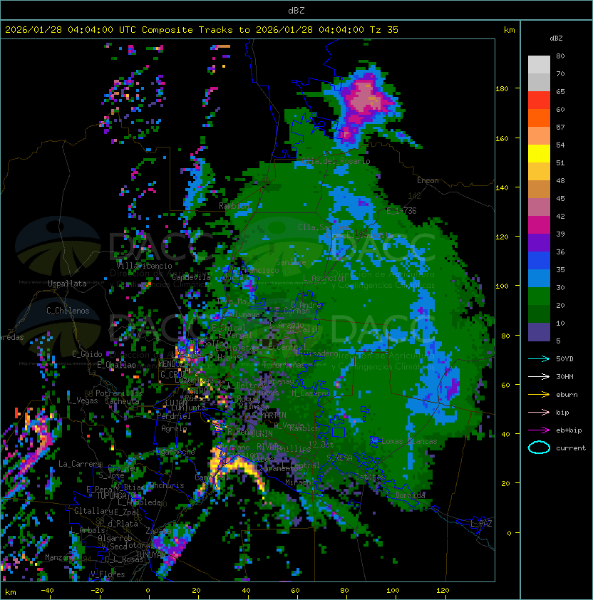Click the '-40' tick on bottom km axis

pos(47,591)
